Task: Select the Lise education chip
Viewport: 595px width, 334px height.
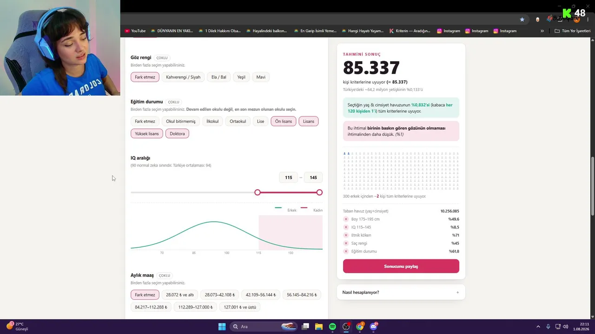Action: (x=260, y=122)
